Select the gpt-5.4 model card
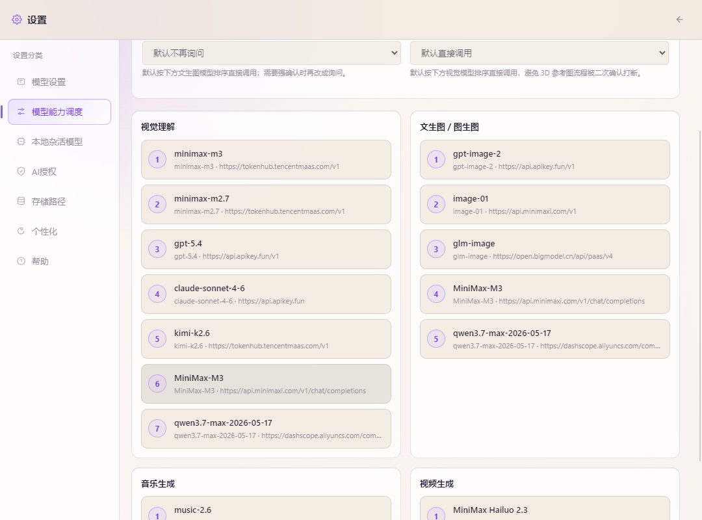702x520 pixels. (x=266, y=249)
